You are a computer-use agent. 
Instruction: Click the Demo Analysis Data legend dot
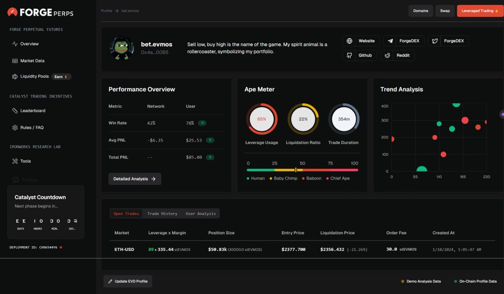tap(403, 281)
